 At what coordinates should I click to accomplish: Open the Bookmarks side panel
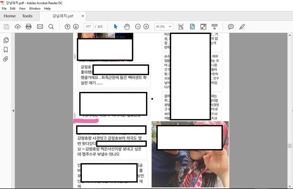tap(6, 50)
